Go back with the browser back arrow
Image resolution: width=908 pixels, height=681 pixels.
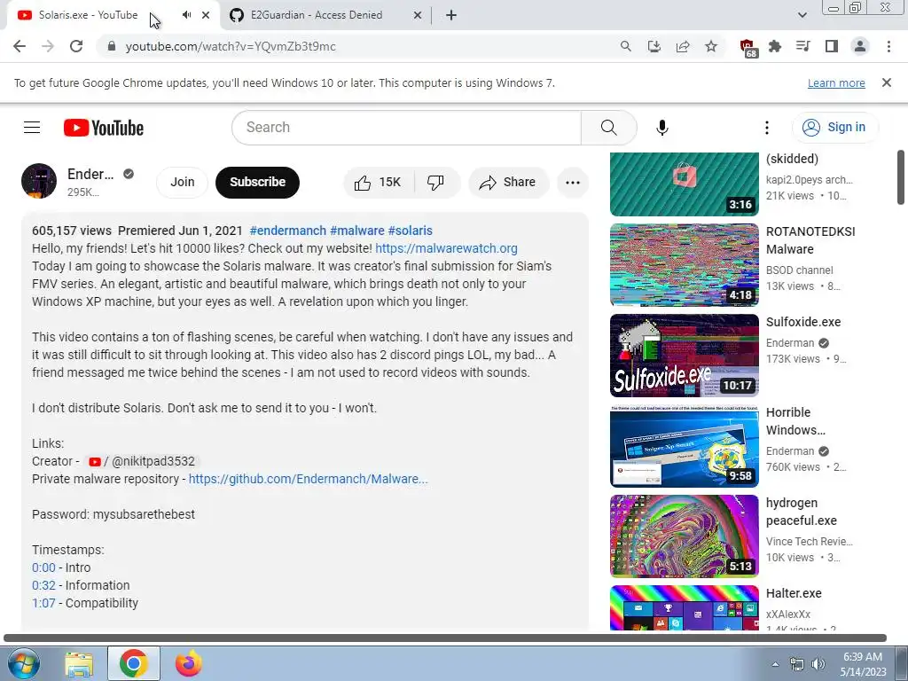[x=20, y=46]
